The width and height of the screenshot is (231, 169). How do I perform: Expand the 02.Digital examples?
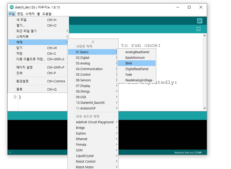[93, 58]
